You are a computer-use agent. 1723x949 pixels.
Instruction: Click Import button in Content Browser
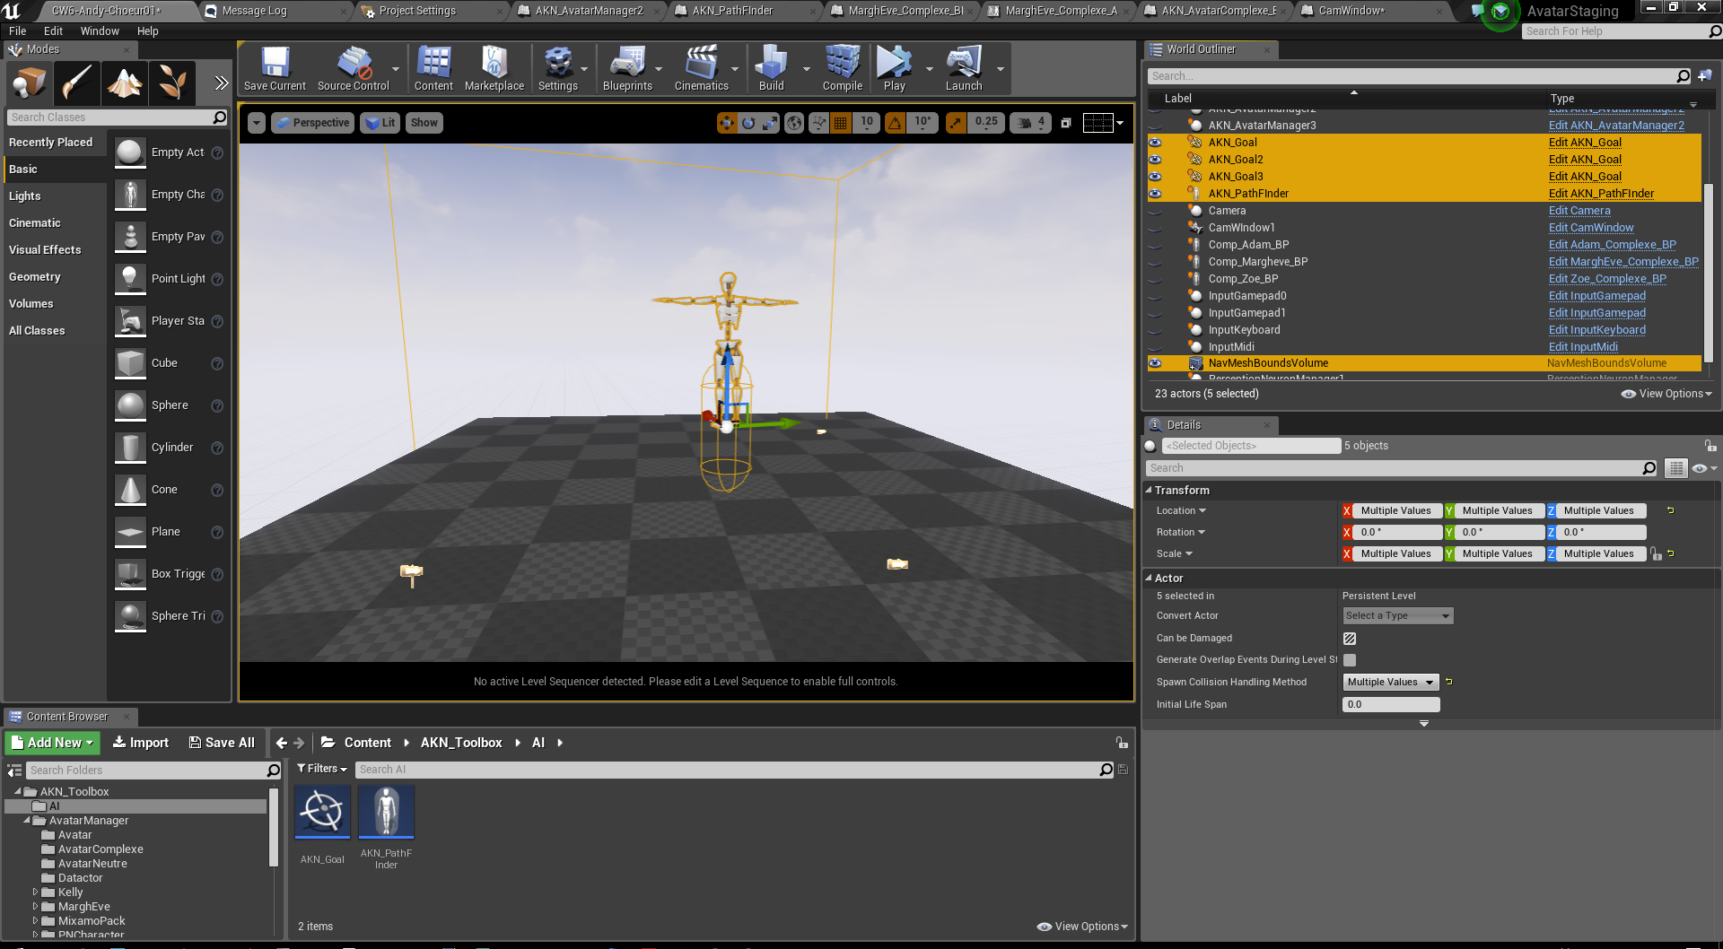141,743
